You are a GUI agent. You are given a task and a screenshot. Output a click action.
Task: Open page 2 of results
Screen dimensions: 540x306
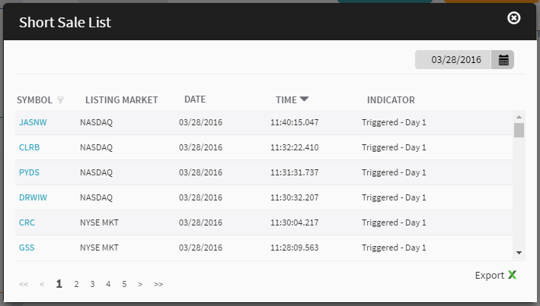pyautogui.click(x=76, y=284)
